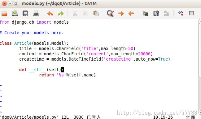Click the Copy toolbar icon

[x=85, y=13]
